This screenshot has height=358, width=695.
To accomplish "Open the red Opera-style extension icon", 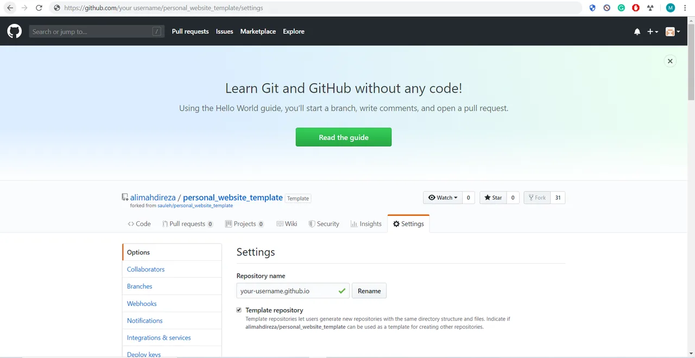I will click(635, 8).
